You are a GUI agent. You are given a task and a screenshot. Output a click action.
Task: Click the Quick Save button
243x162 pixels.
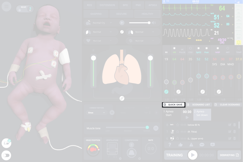click(x=174, y=105)
